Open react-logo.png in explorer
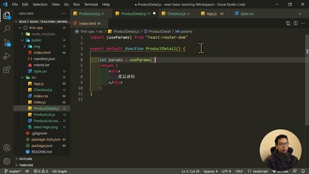This screenshot has width=309, height=174. coord(42,127)
